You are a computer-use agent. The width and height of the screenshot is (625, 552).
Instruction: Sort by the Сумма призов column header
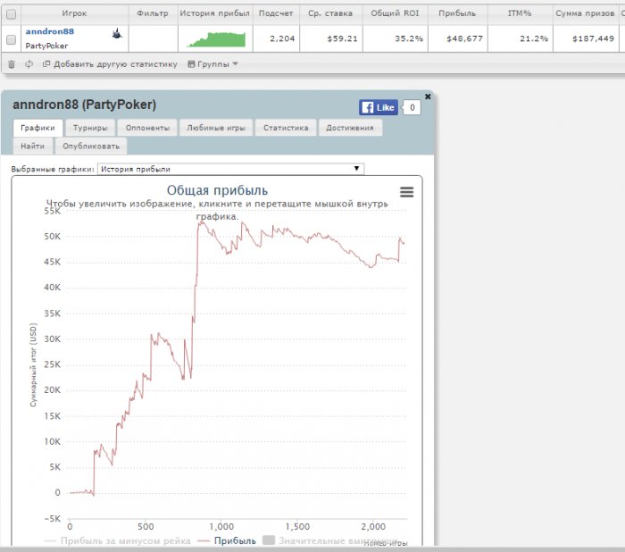coord(585,13)
